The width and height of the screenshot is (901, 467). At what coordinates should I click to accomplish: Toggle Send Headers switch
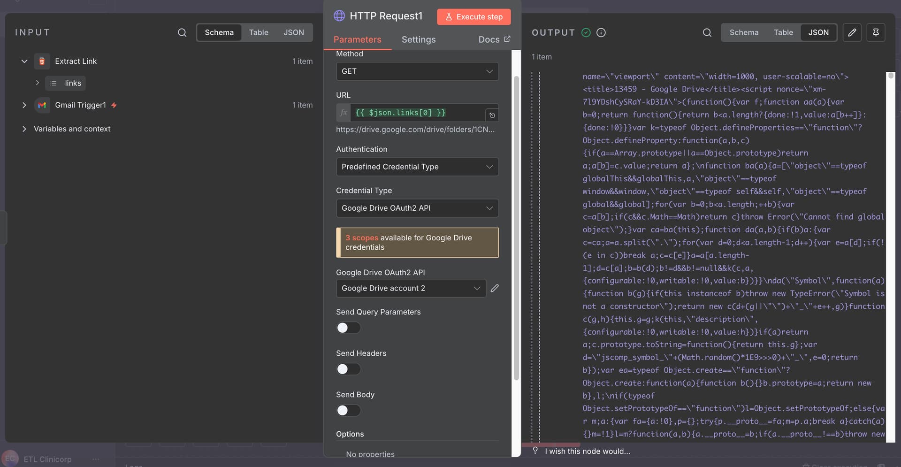(348, 369)
